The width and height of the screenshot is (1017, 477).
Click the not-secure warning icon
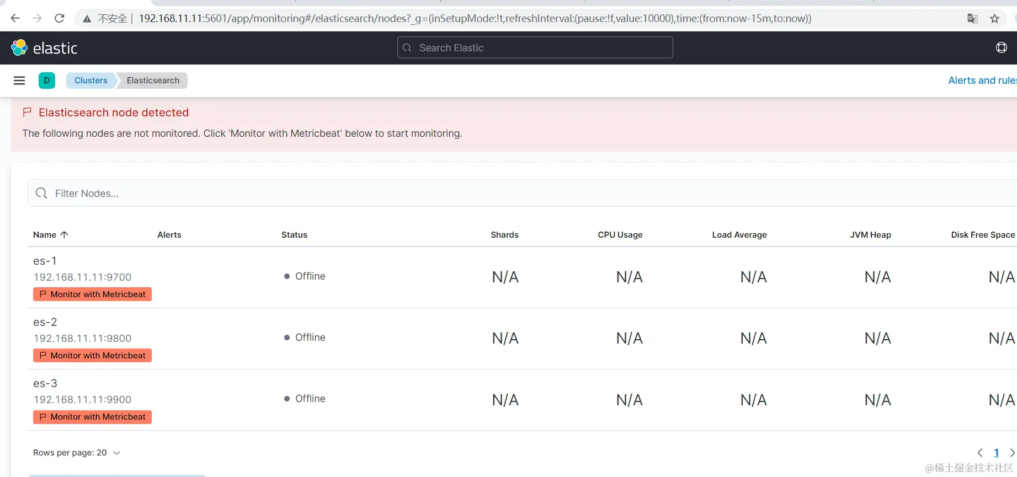(87, 19)
